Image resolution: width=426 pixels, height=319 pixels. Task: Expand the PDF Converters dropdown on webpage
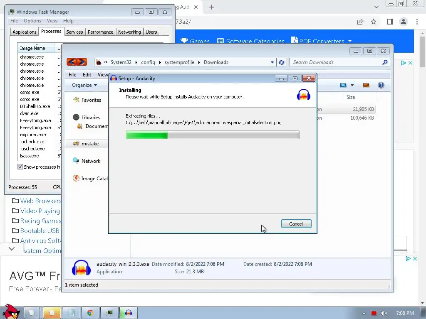point(350,41)
